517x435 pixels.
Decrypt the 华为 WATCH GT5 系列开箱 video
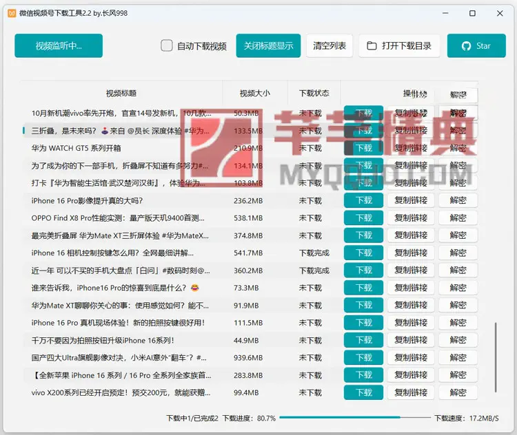click(458, 148)
